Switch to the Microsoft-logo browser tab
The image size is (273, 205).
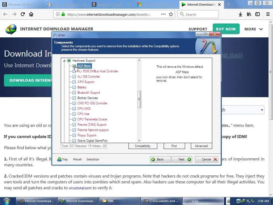point(156,5)
